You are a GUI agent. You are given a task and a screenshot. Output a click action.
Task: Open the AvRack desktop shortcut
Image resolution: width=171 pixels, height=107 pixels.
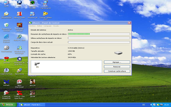(6, 83)
